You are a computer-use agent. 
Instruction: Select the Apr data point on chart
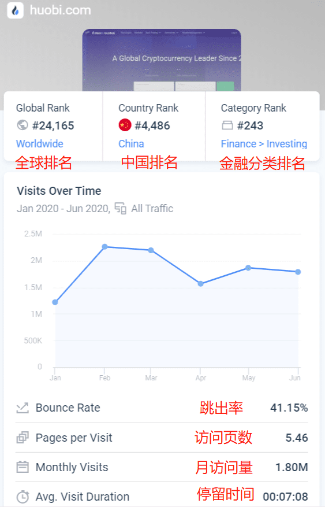(x=201, y=284)
